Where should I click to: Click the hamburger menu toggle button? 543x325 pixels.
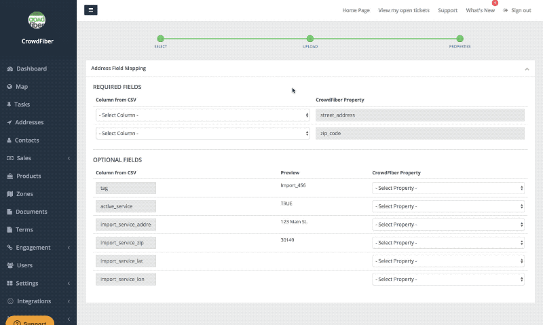pos(91,10)
